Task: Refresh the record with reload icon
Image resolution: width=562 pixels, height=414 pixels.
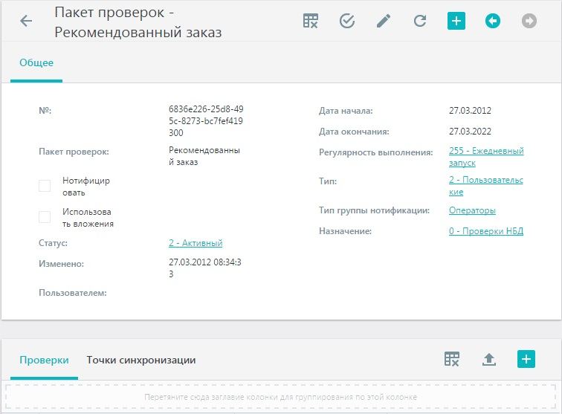Action: pyautogui.click(x=420, y=21)
